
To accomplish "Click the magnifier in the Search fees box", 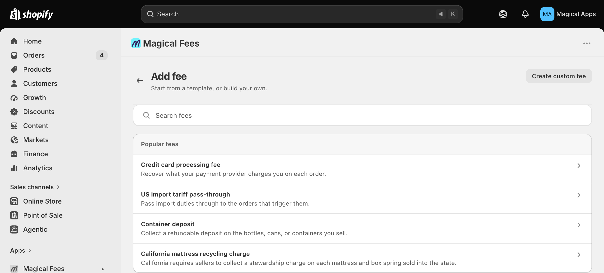I will click(146, 115).
